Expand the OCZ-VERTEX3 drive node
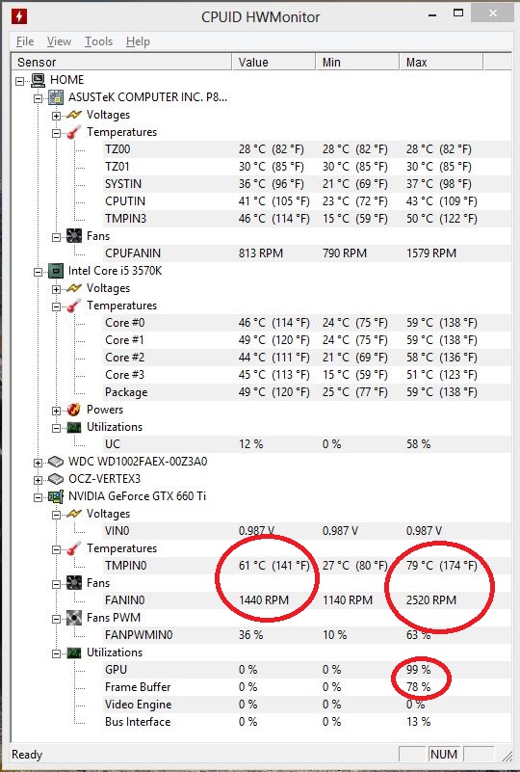Viewport: 520px width, 772px height. click(x=38, y=480)
